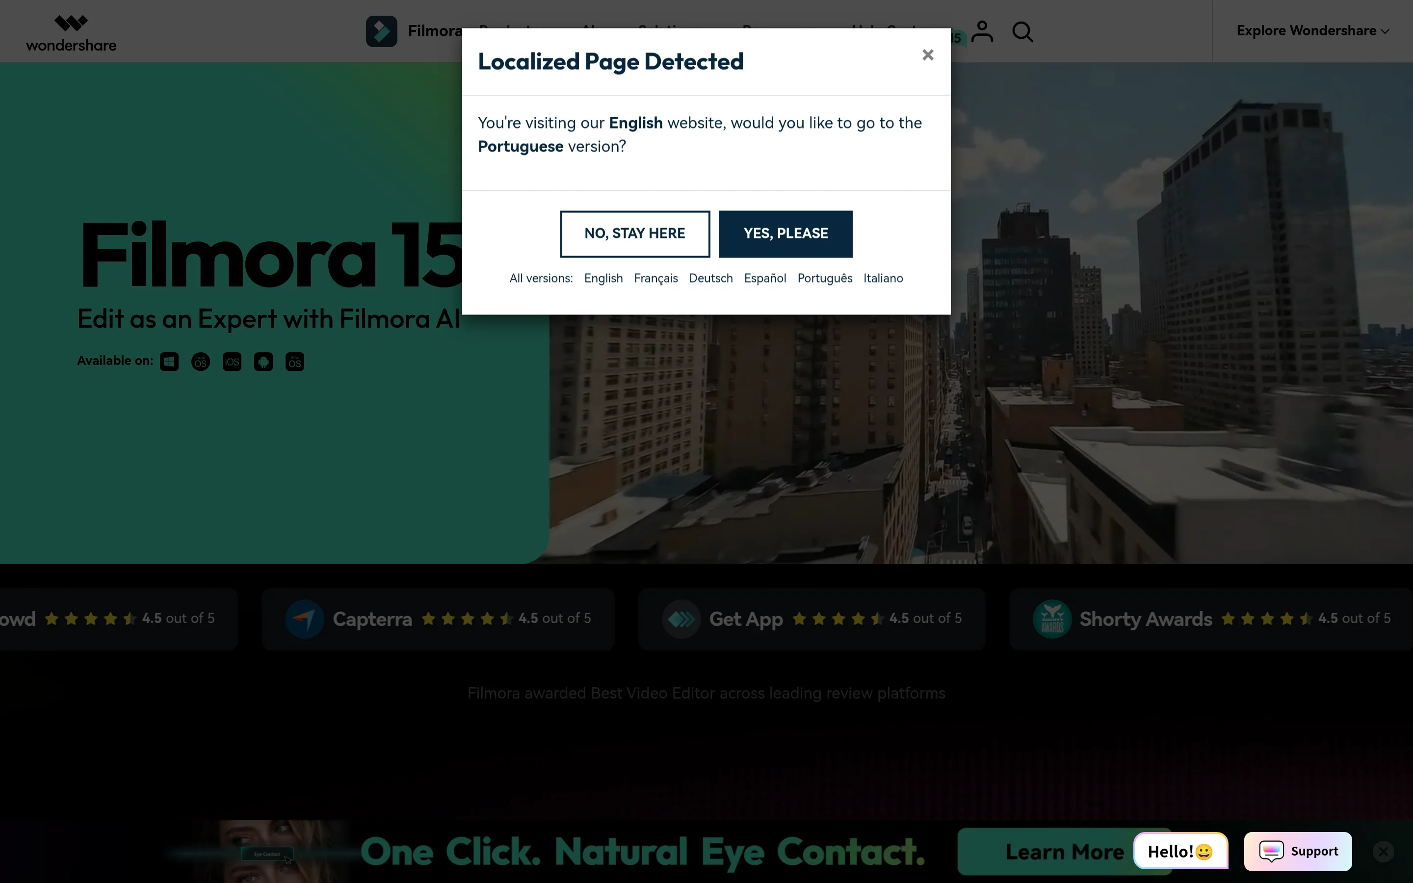Image resolution: width=1413 pixels, height=883 pixels.
Task: Open the user account icon
Action: click(x=982, y=31)
